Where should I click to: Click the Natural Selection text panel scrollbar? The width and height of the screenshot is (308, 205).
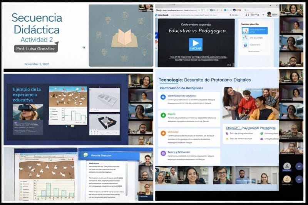click(127, 178)
